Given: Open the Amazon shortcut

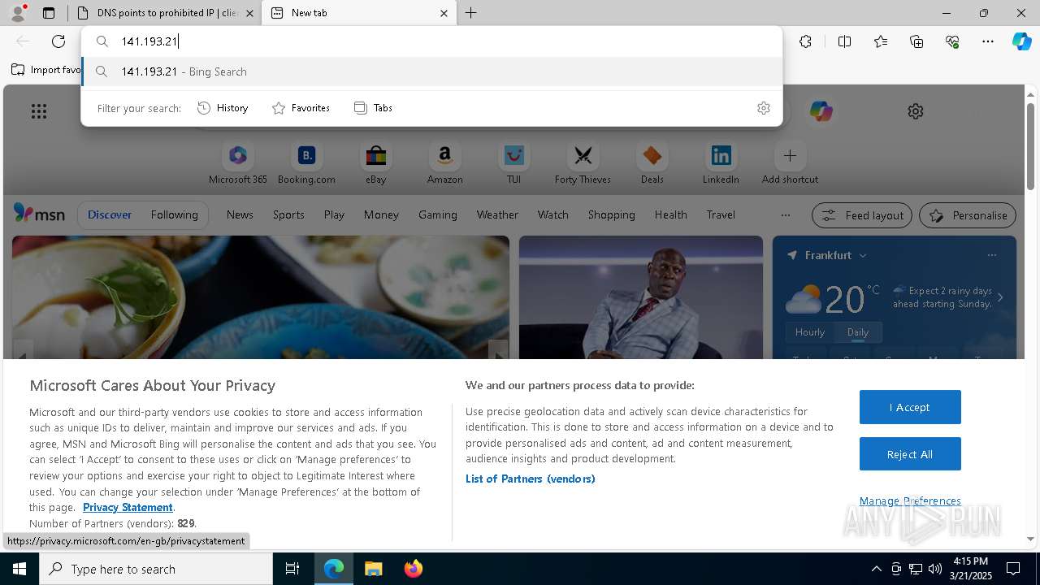Looking at the screenshot, I should (x=444, y=163).
